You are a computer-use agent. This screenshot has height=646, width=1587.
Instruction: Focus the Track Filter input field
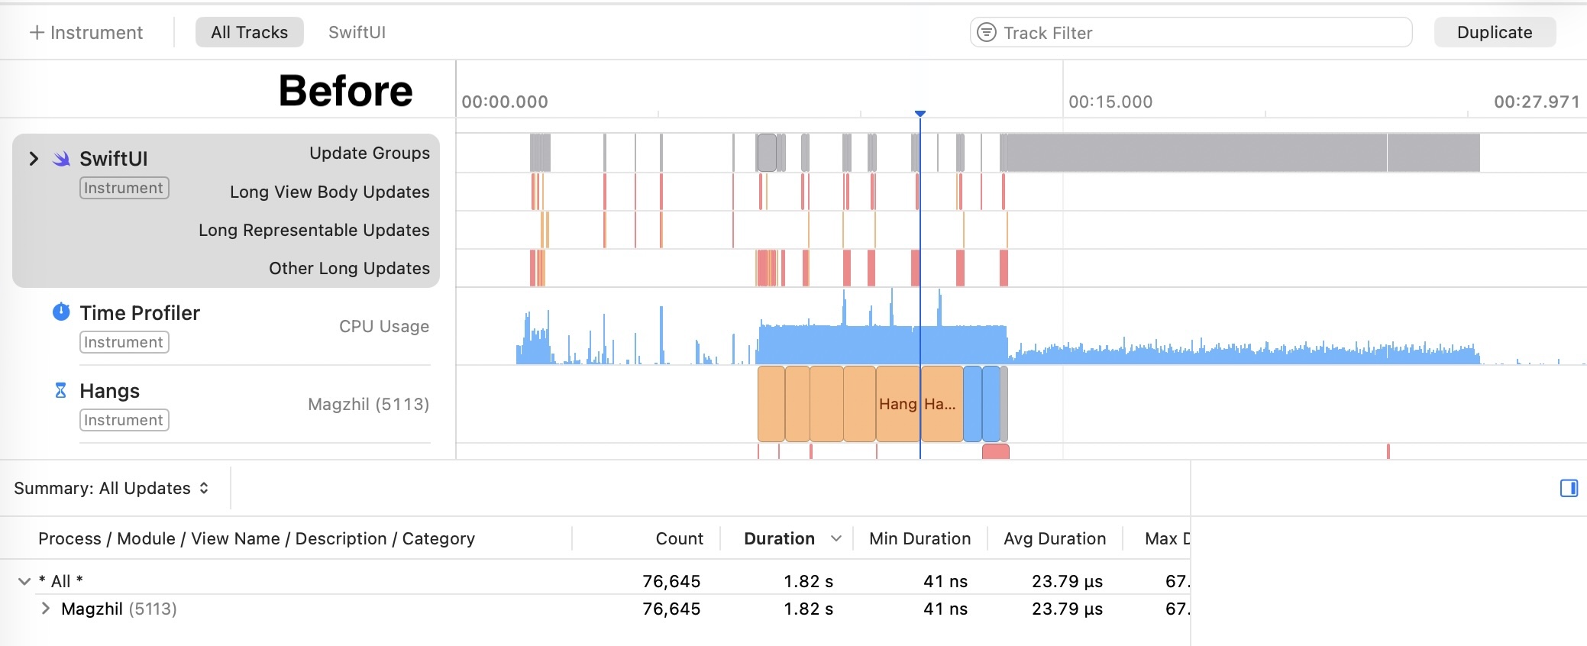coord(1191,32)
